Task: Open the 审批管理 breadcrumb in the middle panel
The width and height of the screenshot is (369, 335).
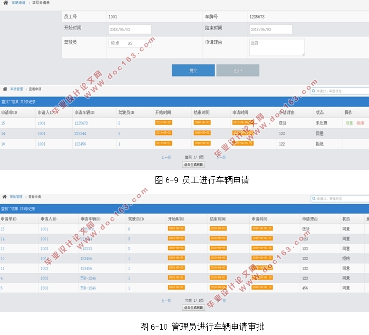Action: (16, 89)
